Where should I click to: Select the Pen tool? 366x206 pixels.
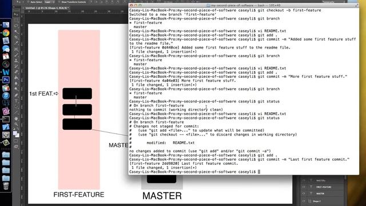16,95
